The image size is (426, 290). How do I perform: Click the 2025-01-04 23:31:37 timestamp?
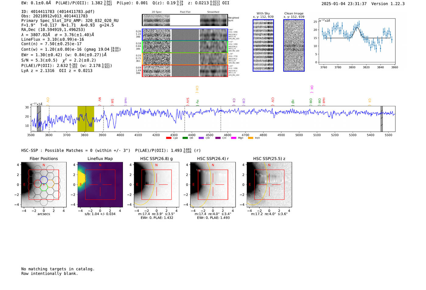click(x=344, y=4)
